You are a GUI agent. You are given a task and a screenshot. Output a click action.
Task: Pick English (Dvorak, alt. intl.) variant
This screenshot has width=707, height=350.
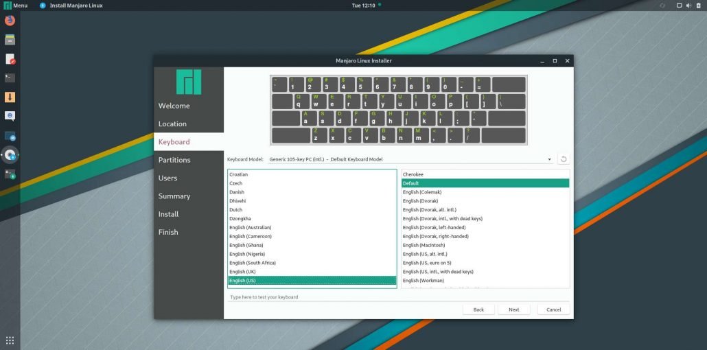point(485,210)
